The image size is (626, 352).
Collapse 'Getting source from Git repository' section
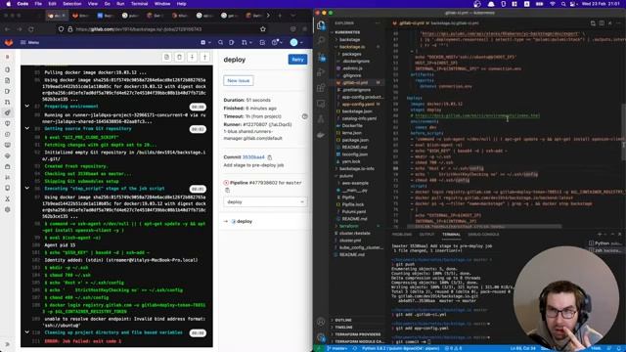(26, 128)
